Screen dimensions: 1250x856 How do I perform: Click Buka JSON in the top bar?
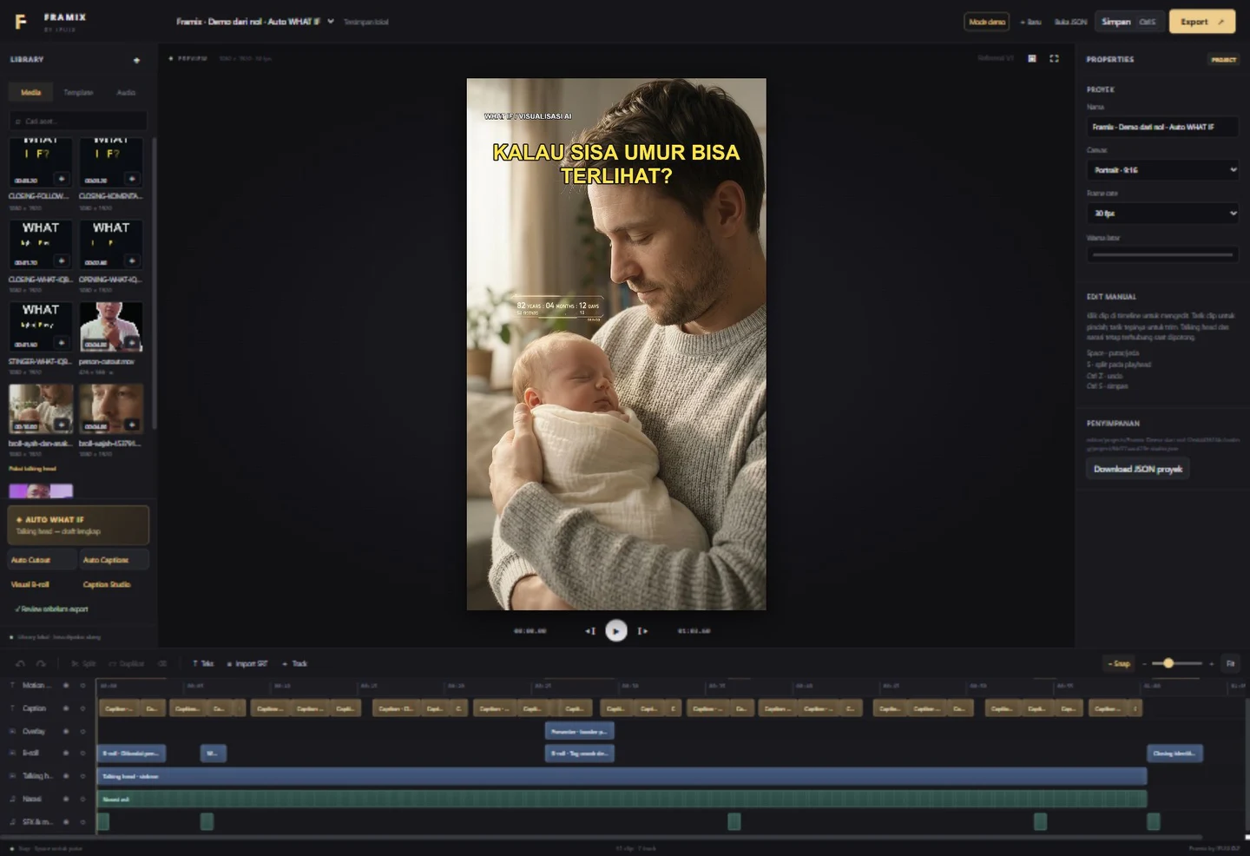pos(1070,22)
